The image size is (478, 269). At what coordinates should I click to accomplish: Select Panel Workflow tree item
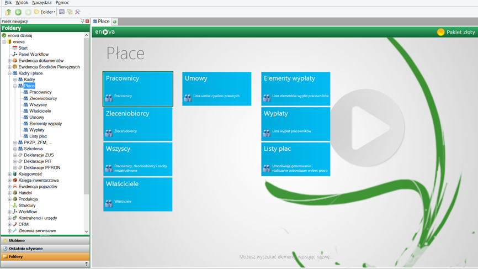click(34, 54)
